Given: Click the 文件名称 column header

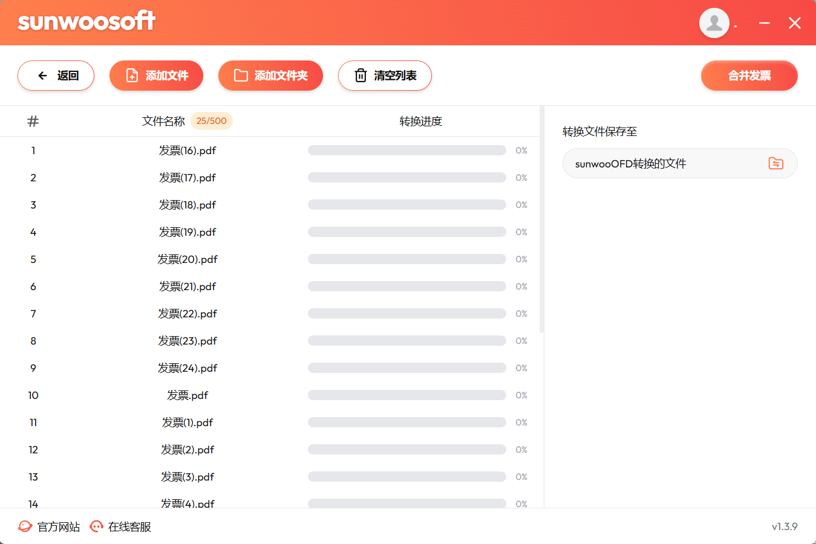Looking at the screenshot, I should (x=163, y=121).
